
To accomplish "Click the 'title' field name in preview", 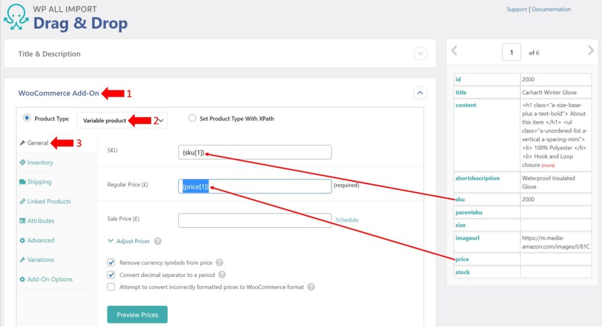I will (461, 92).
